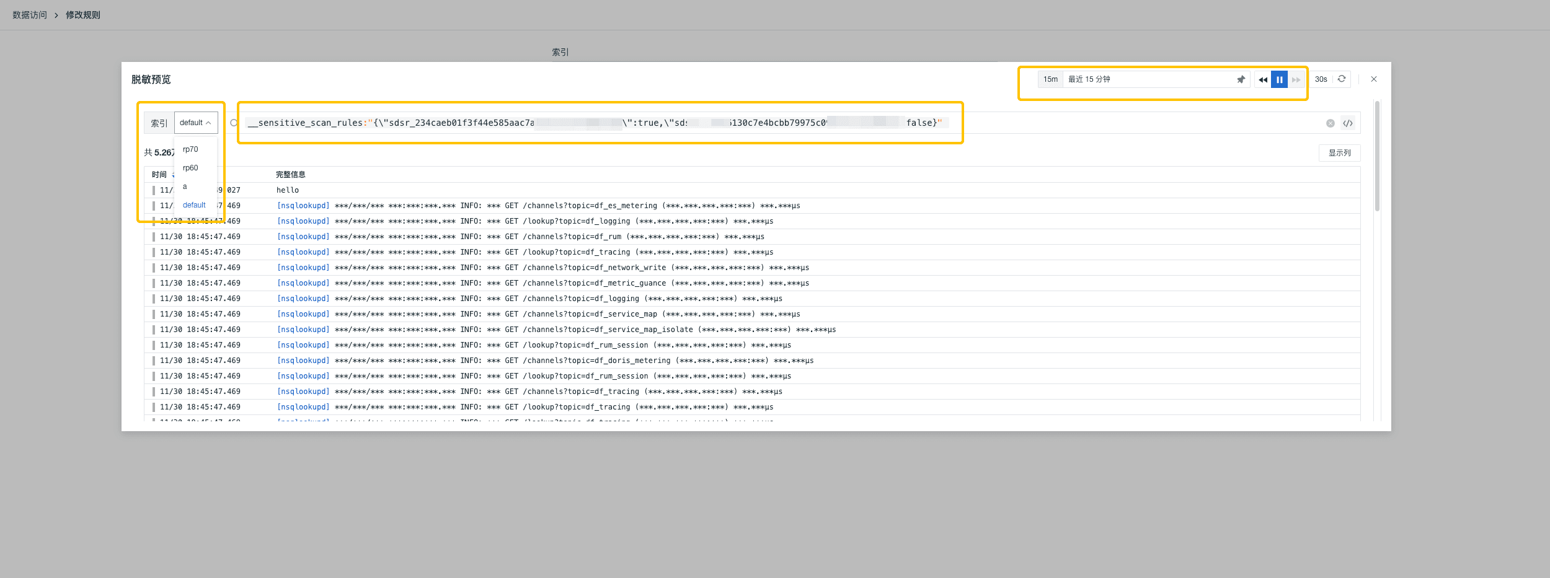
Task: Click the refresh icon next to 30s
Action: 1342,79
